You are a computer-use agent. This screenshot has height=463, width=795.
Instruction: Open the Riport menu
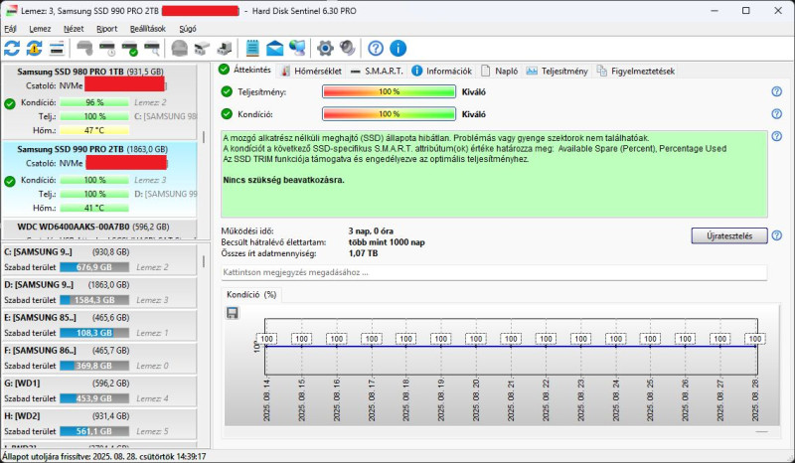point(107,29)
